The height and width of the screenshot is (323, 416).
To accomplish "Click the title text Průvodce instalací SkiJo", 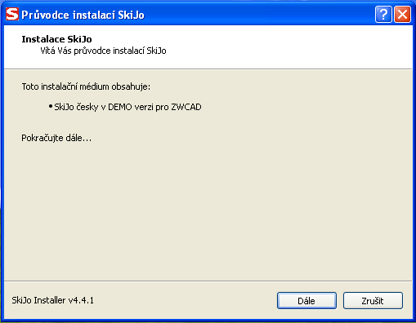I will [83, 15].
